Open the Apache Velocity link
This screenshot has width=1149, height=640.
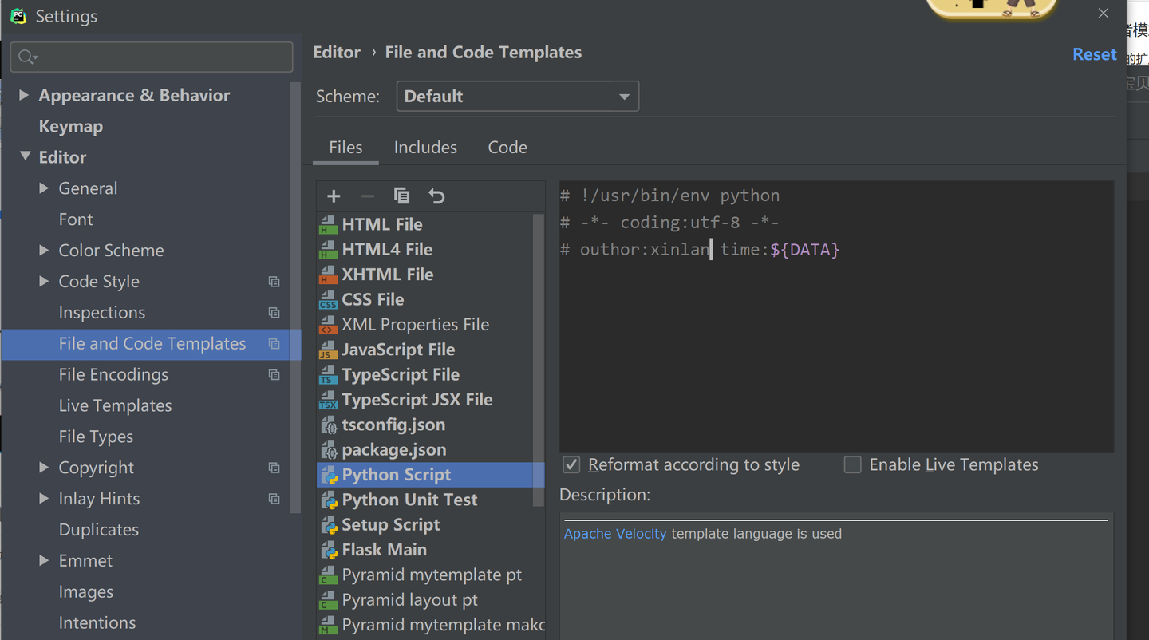(614, 534)
